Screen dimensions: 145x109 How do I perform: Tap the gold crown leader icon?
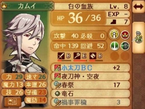point(4,6)
